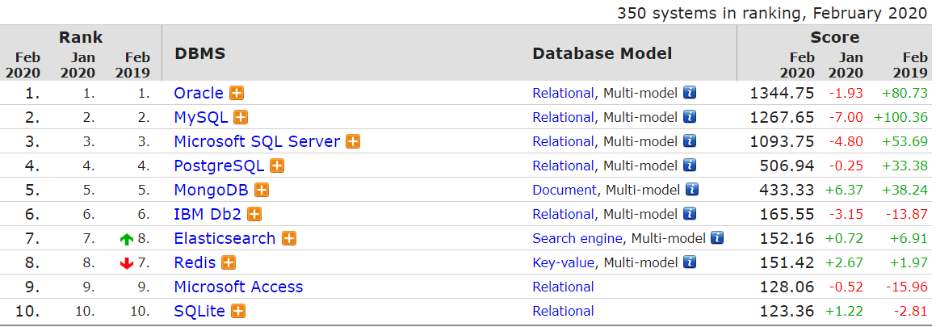Click the score value 165.55

coord(787,214)
